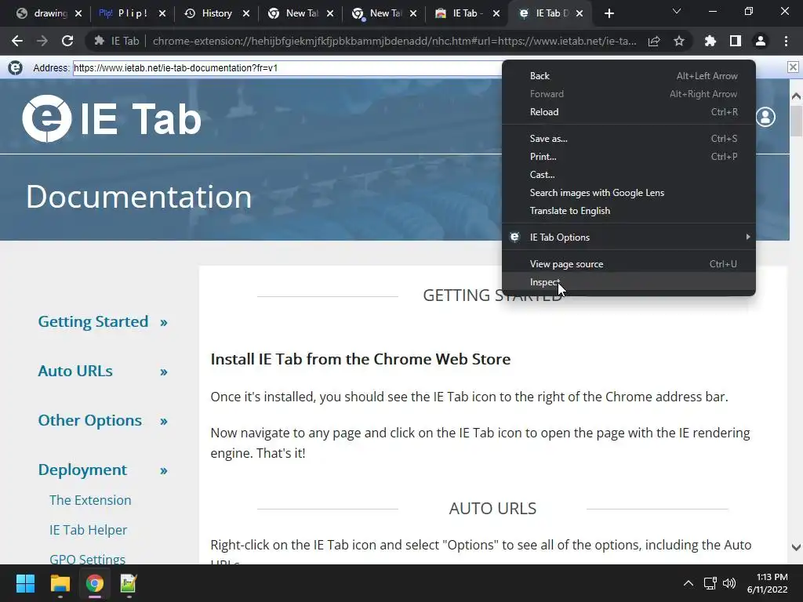Image resolution: width=803 pixels, height=602 pixels.
Task: Click the browser Back arrow icon
Action: tap(17, 41)
